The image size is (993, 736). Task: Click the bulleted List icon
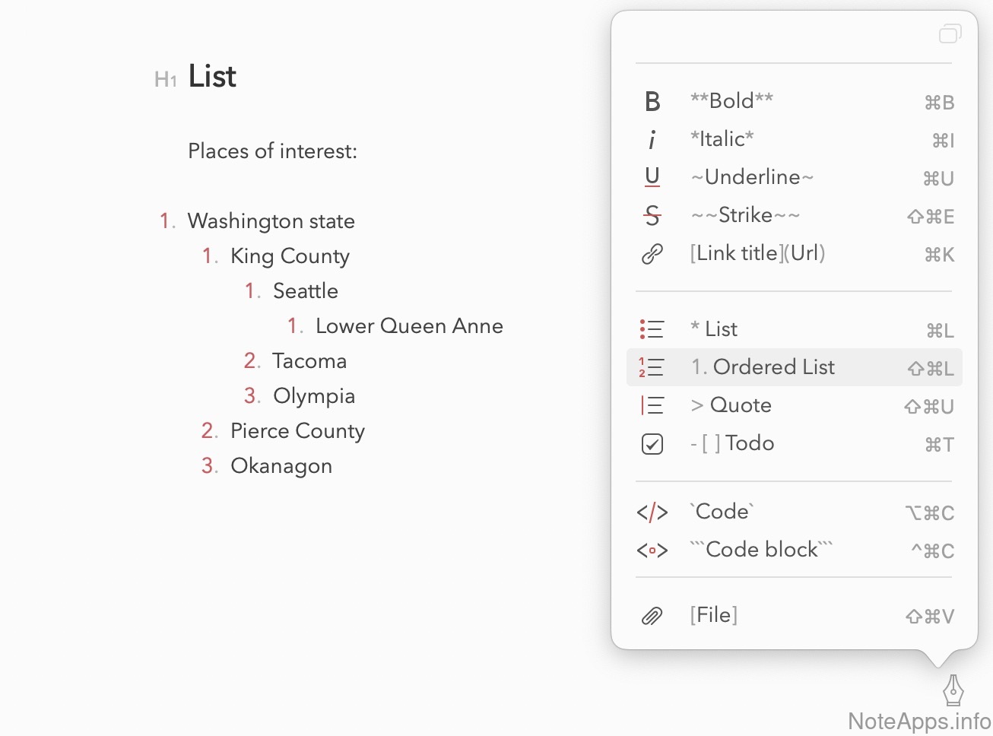pyautogui.click(x=652, y=329)
